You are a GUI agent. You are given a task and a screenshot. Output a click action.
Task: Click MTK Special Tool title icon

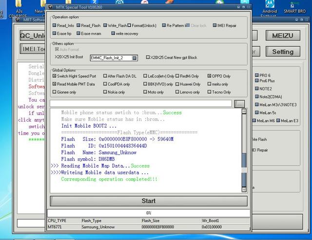[50, 7]
